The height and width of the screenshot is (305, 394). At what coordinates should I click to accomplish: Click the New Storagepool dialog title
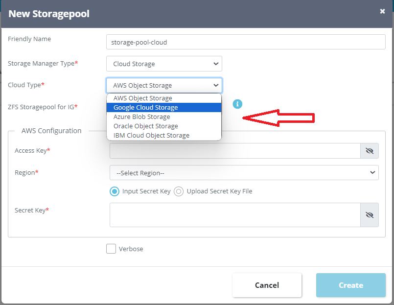point(49,14)
